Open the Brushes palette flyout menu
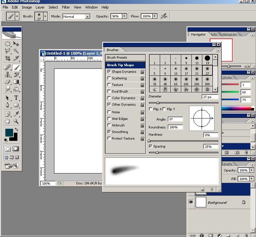This screenshot has height=237, width=256. tap(218, 50)
